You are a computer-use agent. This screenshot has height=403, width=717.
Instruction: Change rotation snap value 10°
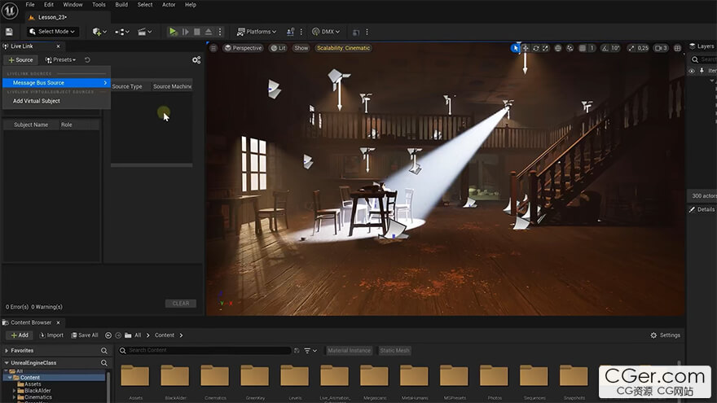pyautogui.click(x=615, y=48)
